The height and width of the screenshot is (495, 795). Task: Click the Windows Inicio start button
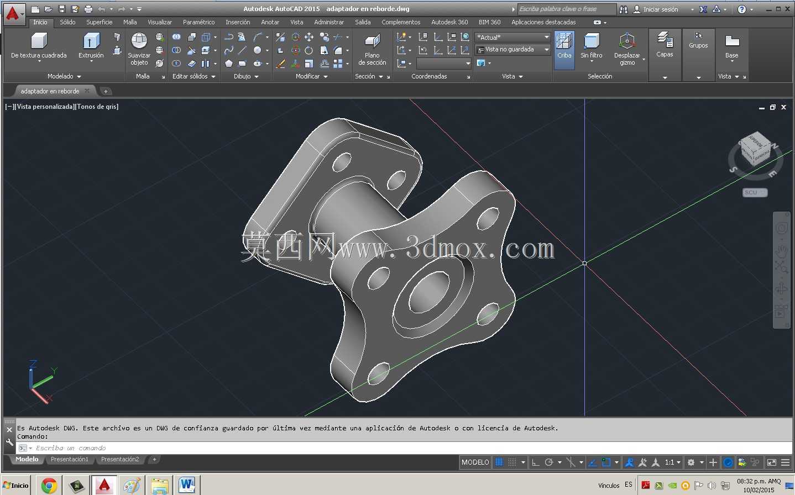coord(15,486)
